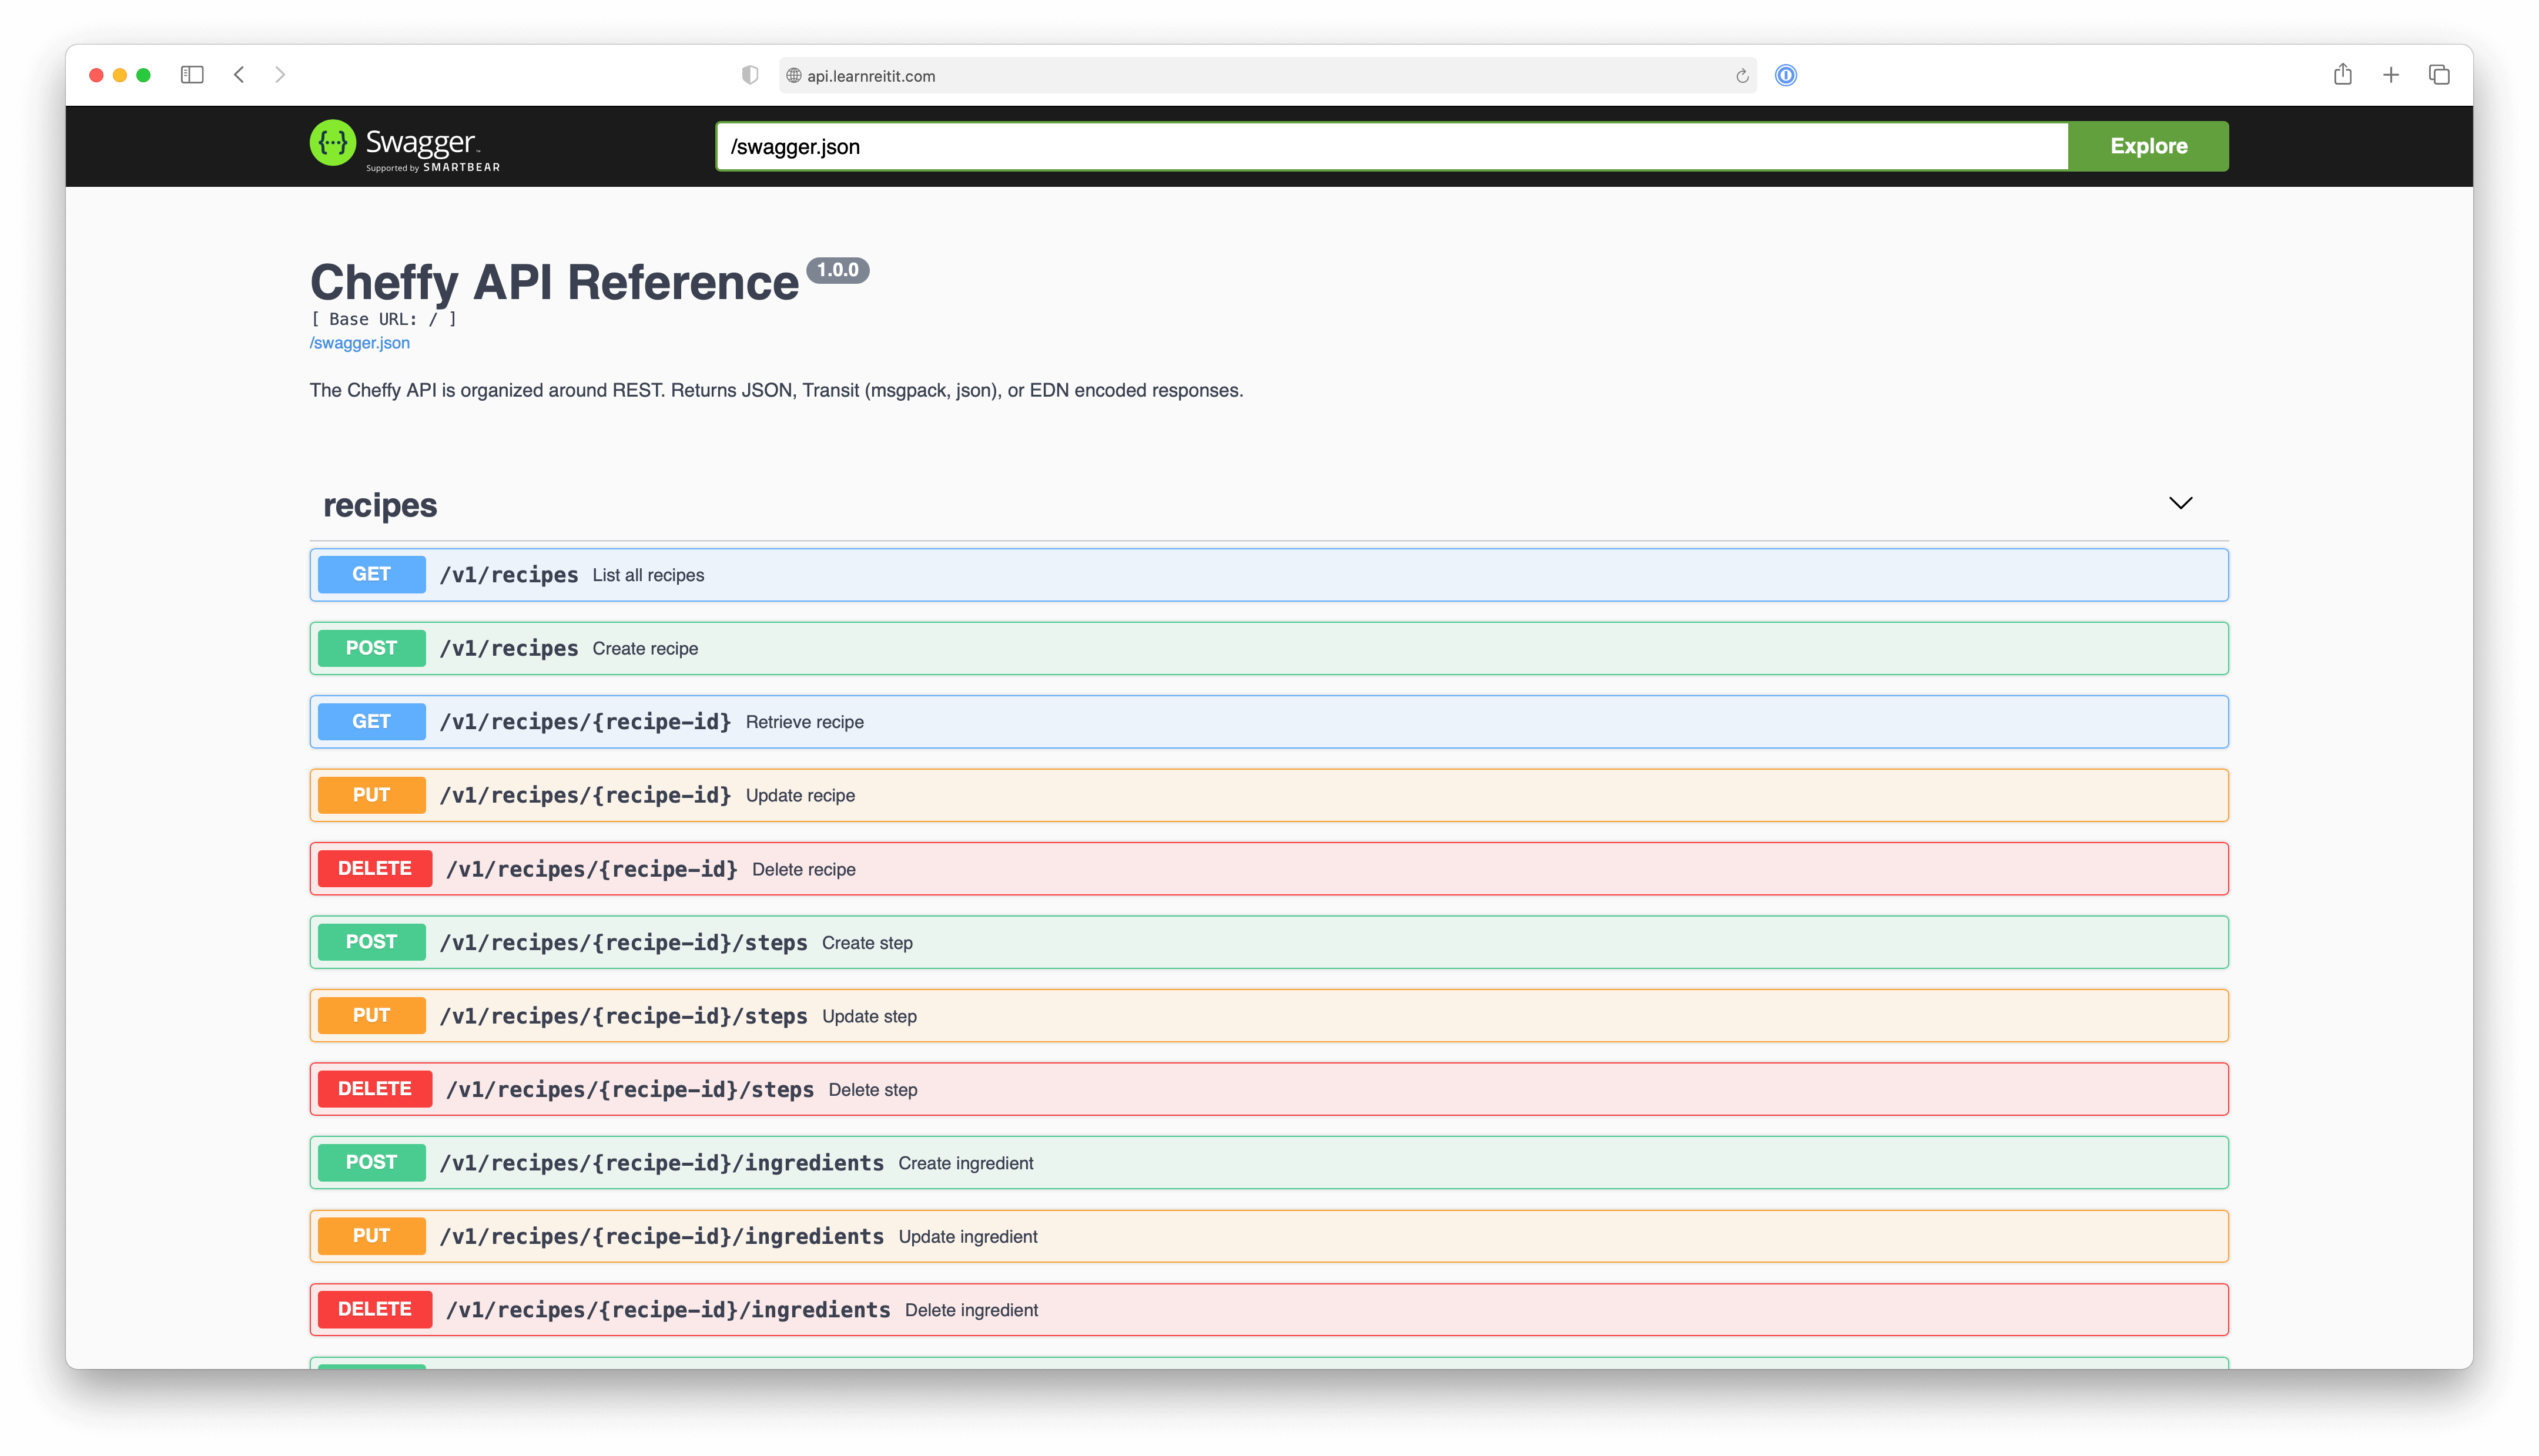Open the Share icon in Safari toolbar
The width and height of the screenshot is (2539, 1456).
coord(2343,74)
